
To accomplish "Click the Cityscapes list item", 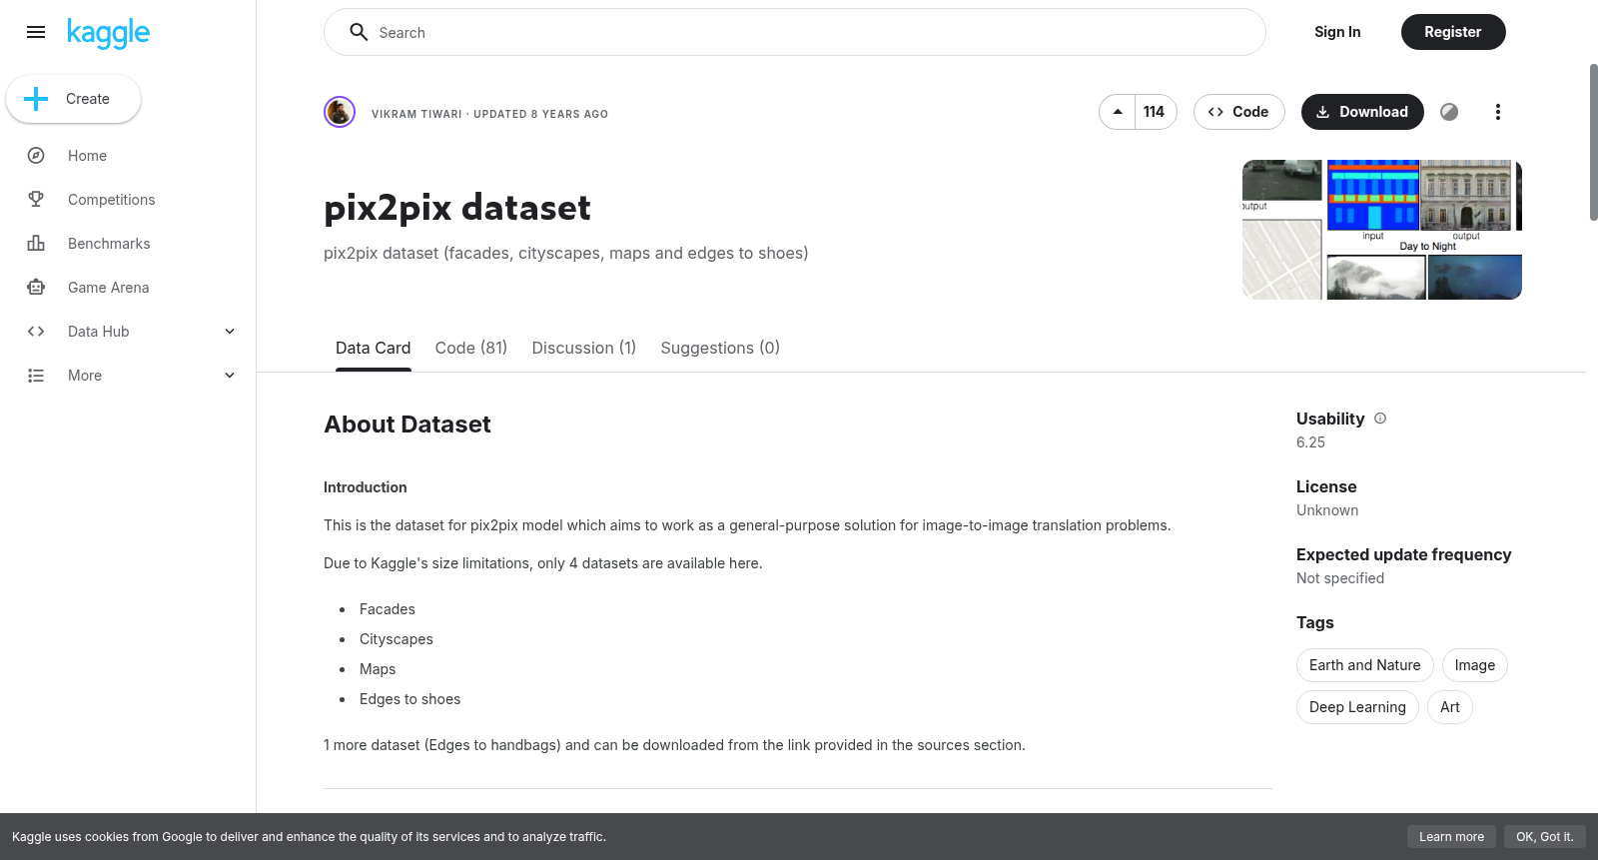I will point(397,639).
